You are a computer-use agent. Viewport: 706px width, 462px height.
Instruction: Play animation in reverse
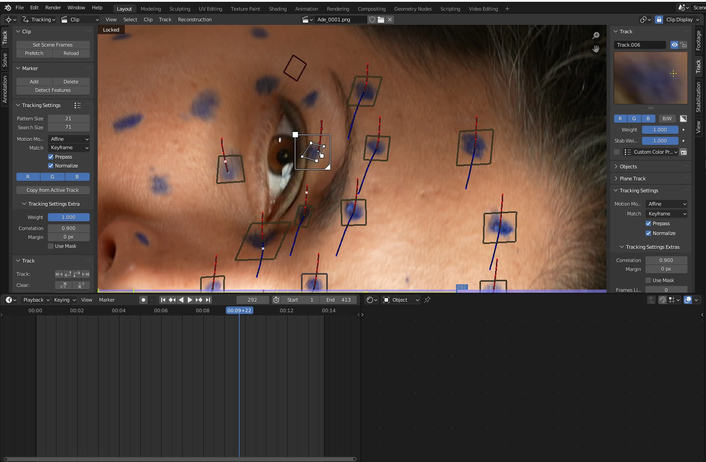[181, 300]
